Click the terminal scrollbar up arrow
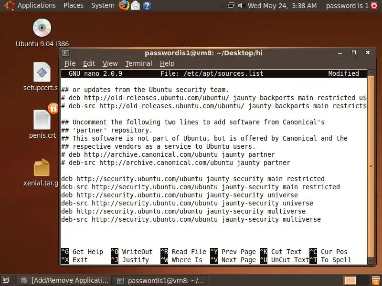 (x=371, y=72)
